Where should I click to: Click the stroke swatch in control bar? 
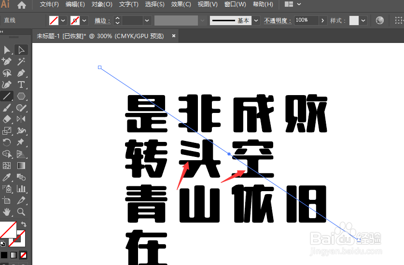click(x=75, y=20)
